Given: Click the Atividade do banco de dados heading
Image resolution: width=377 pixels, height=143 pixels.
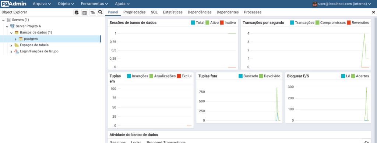Looking at the screenshot, I should (134, 135).
